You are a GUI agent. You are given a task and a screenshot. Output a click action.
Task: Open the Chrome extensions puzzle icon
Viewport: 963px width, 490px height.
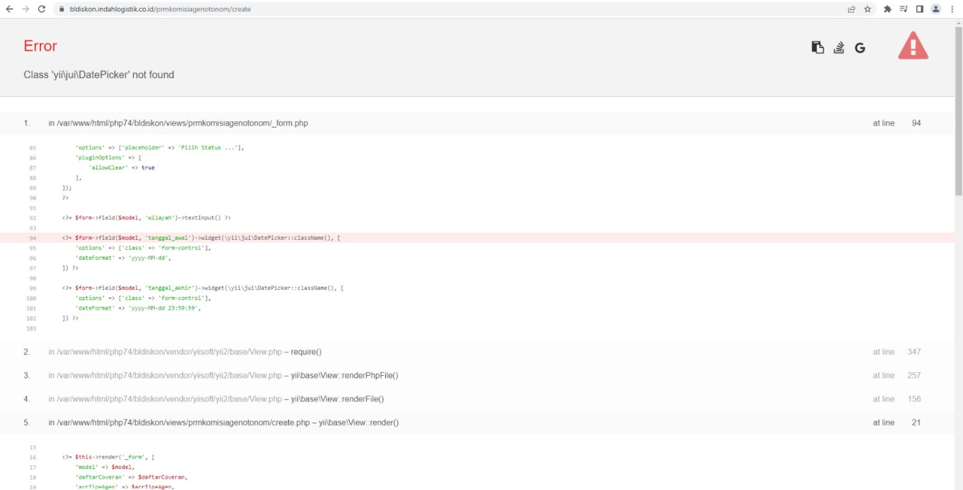(888, 9)
